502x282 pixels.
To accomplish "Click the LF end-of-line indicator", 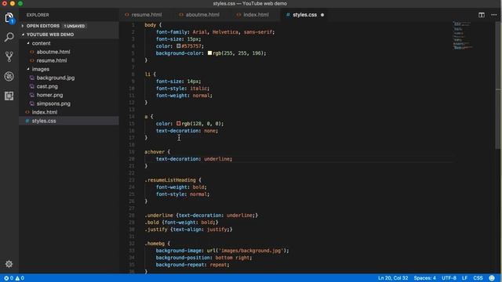I will coord(464,278).
